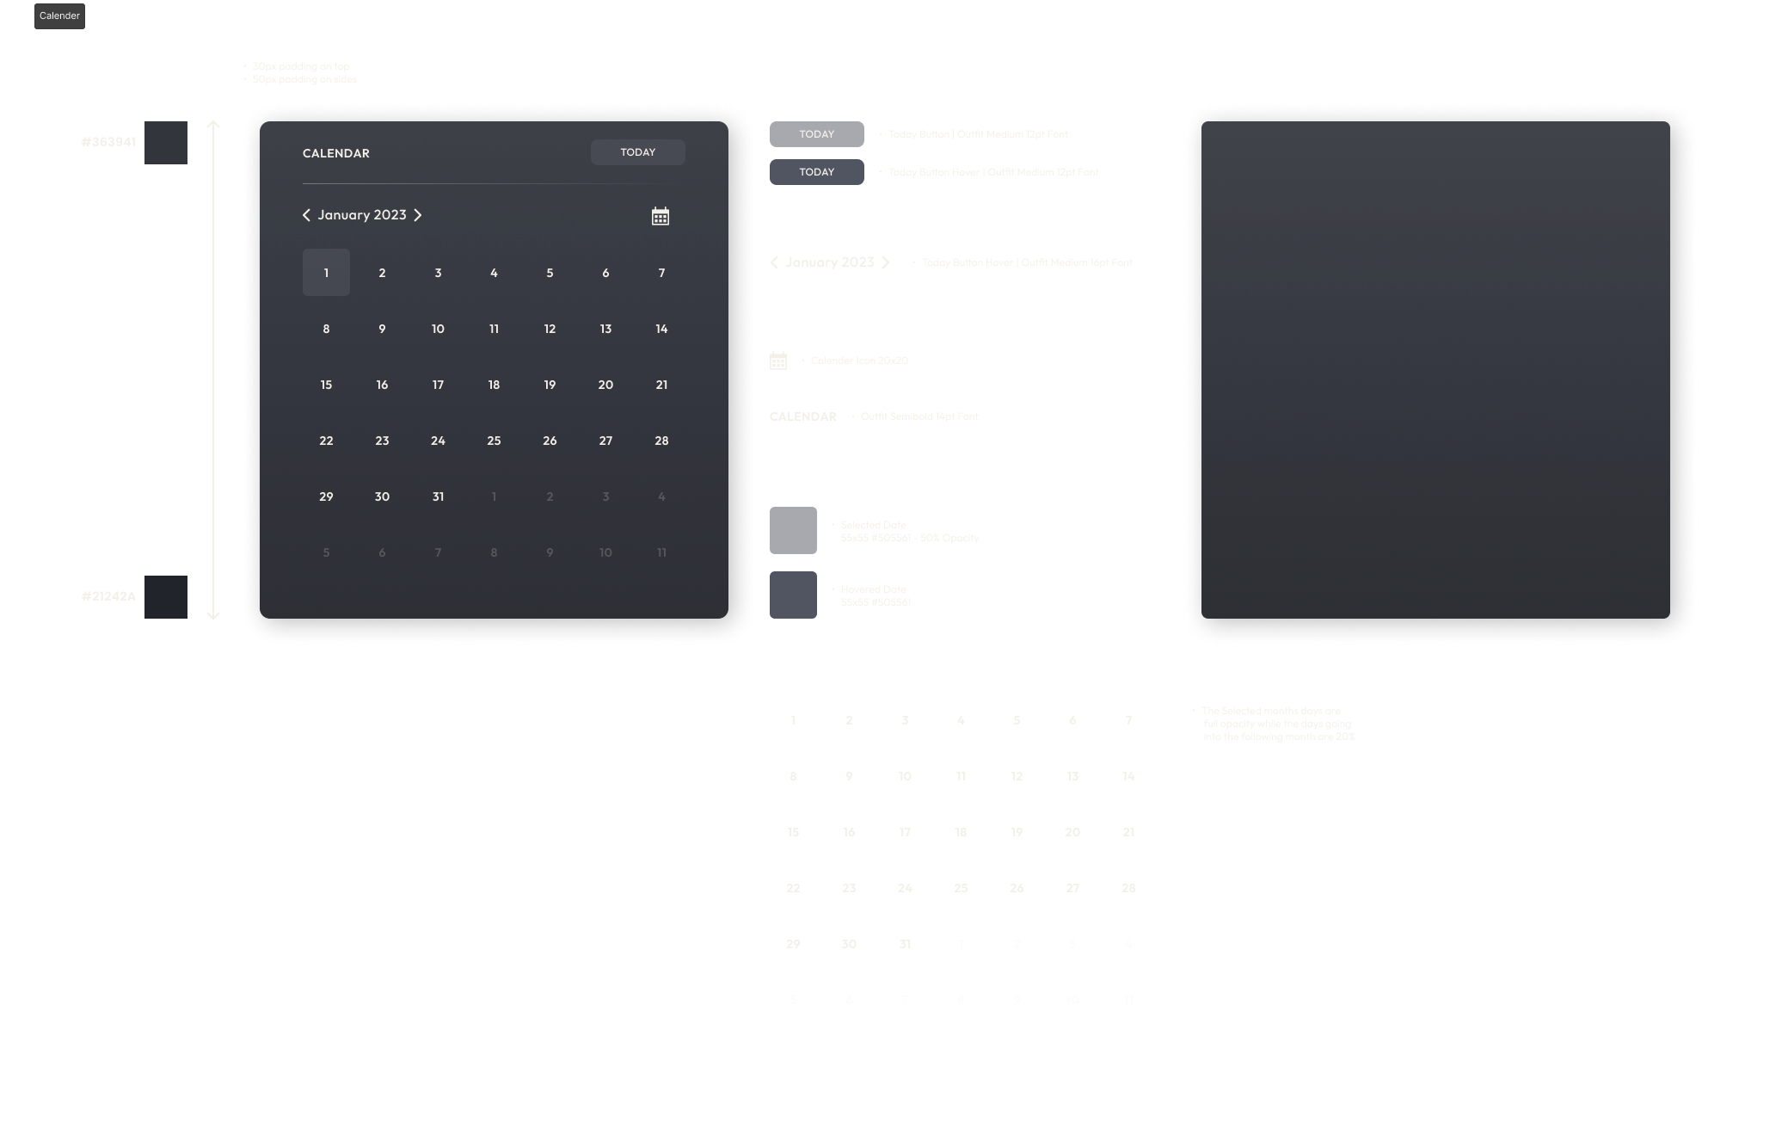Image resolution: width=1782 pixels, height=1122 pixels.
Task: Click the Today Button Hover sample
Action: click(x=816, y=172)
